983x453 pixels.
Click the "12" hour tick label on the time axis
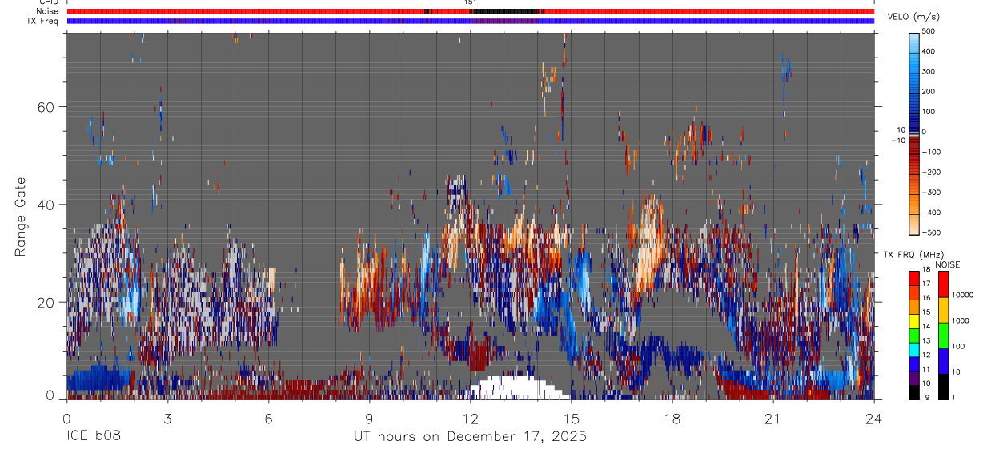point(470,418)
